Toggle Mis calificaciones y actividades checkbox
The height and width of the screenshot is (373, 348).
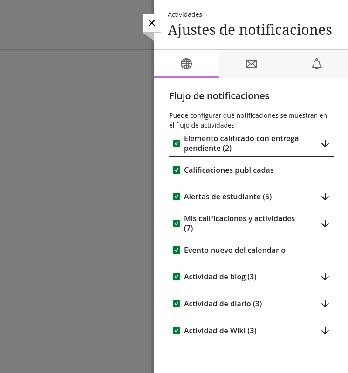click(177, 224)
